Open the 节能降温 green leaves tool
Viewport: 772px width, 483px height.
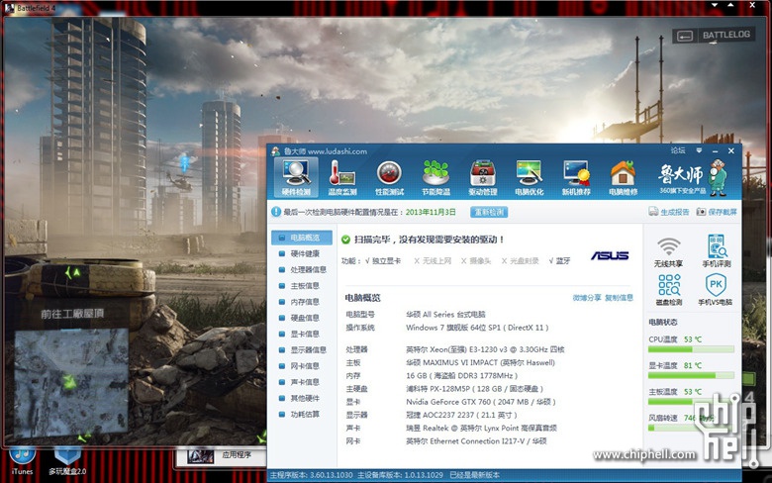click(435, 177)
